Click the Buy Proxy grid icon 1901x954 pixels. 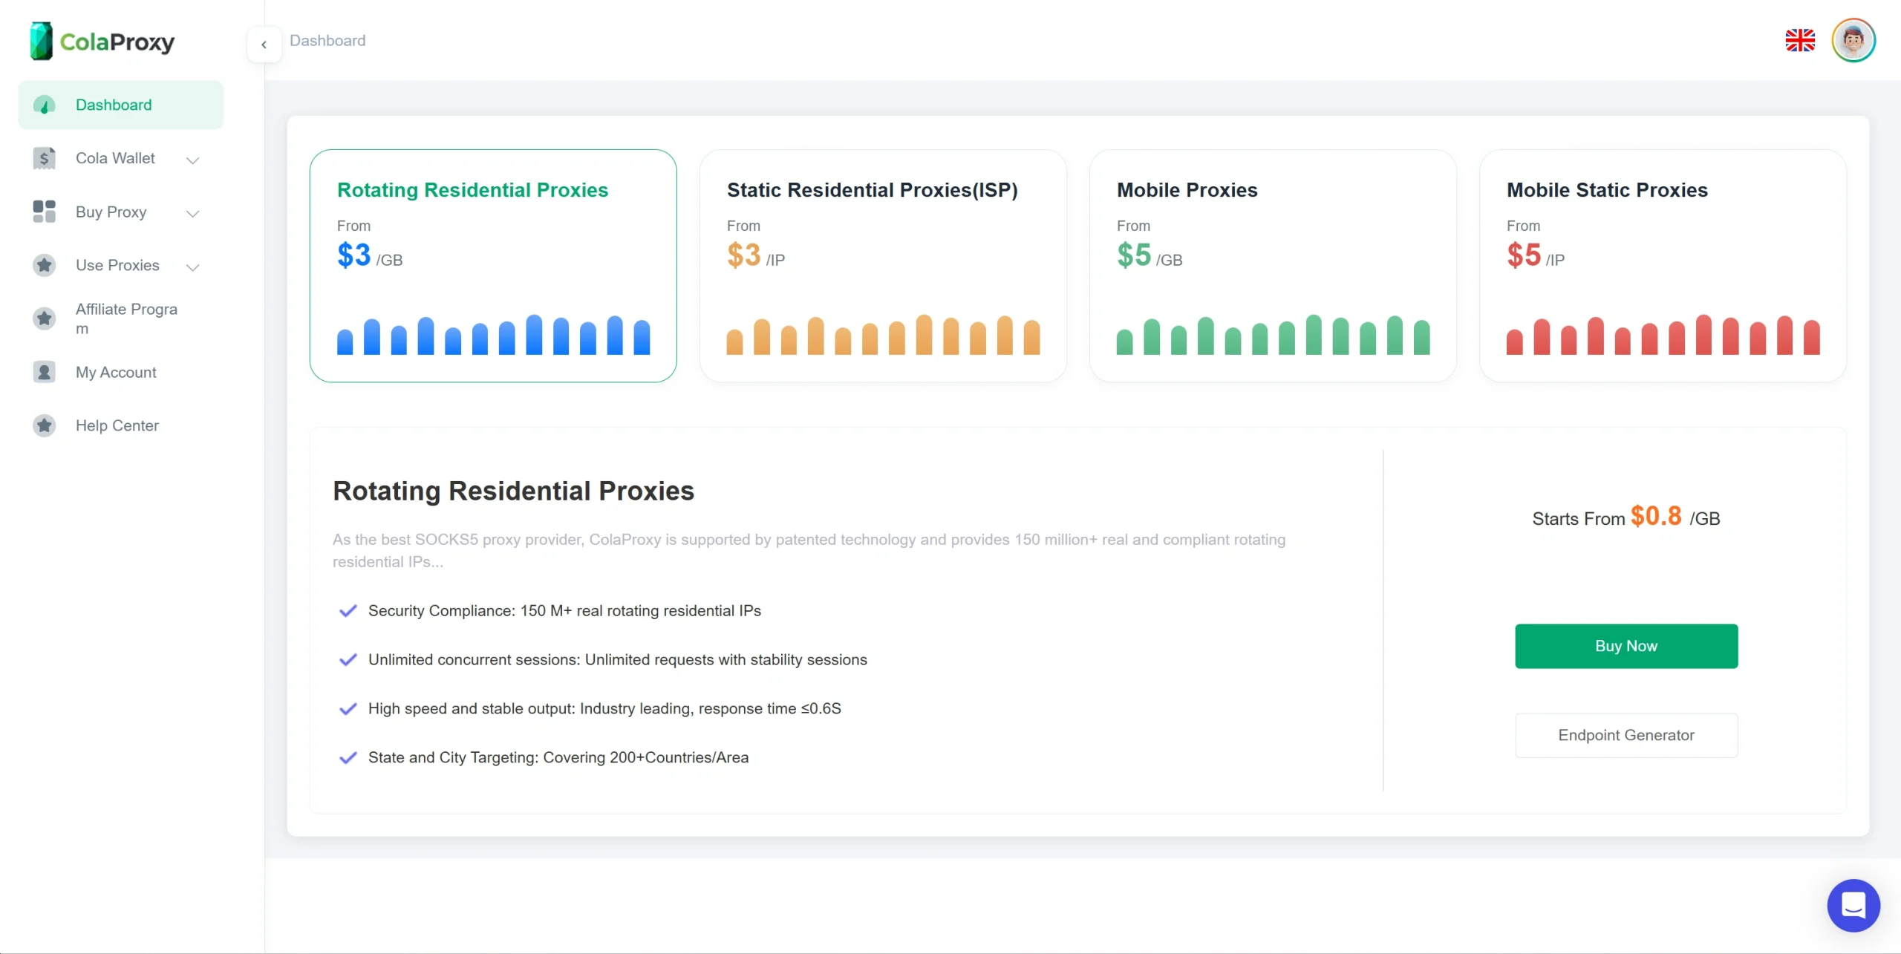pyautogui.click(x=45, y=212)
